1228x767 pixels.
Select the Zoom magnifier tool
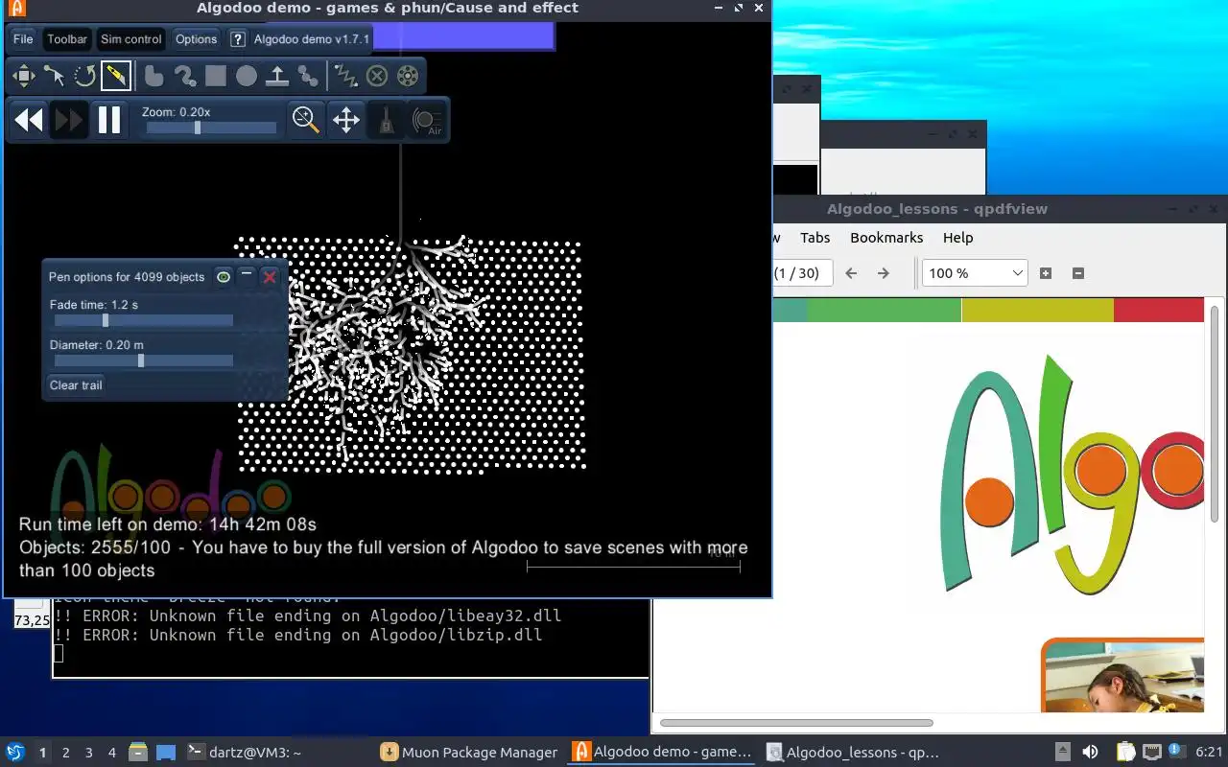(x=306, y=120)
